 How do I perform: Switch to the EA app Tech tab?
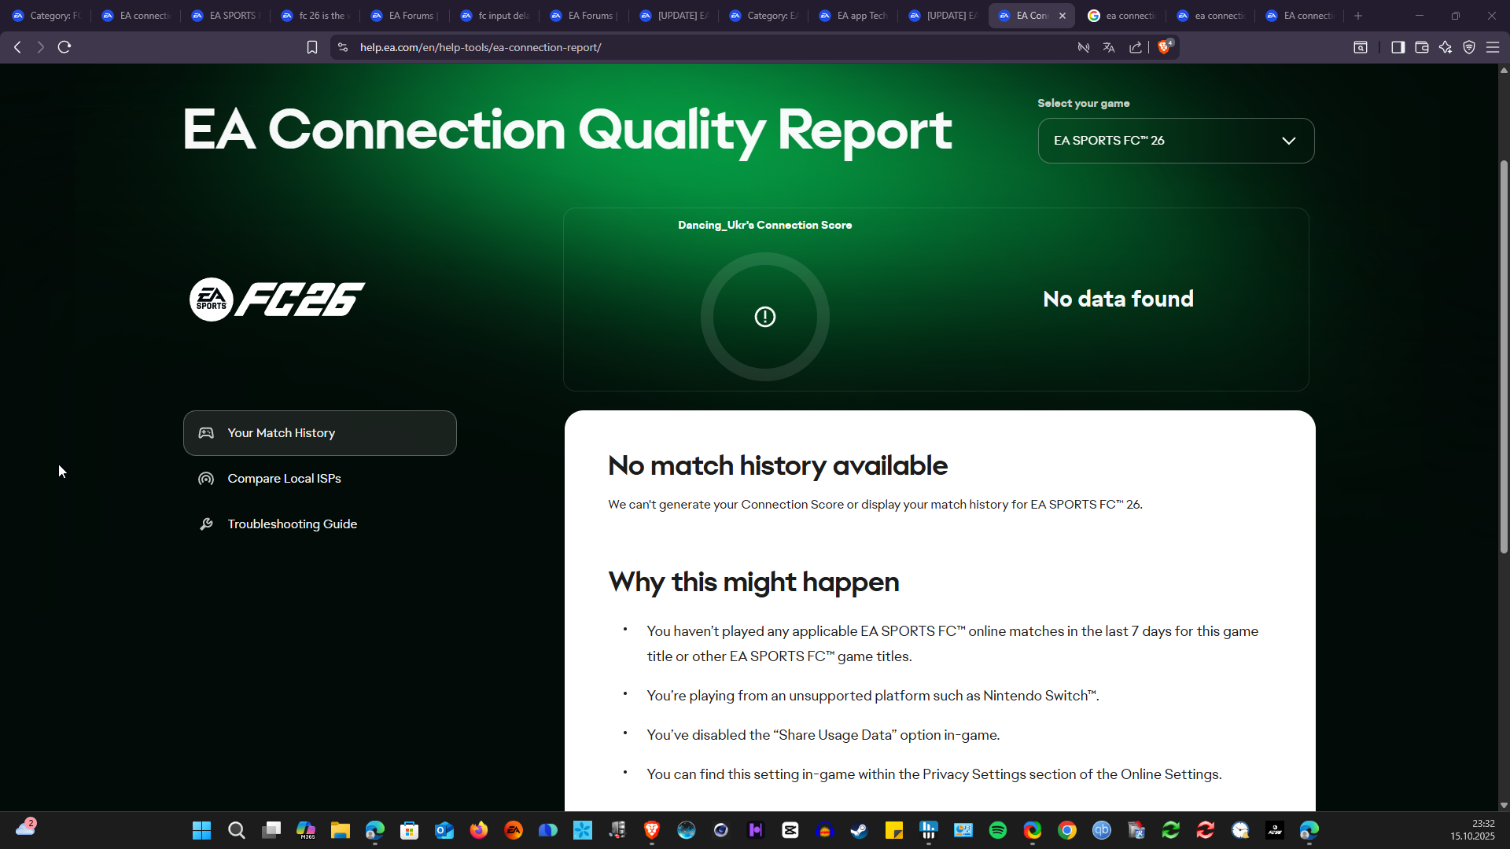(x=853, y=16)
